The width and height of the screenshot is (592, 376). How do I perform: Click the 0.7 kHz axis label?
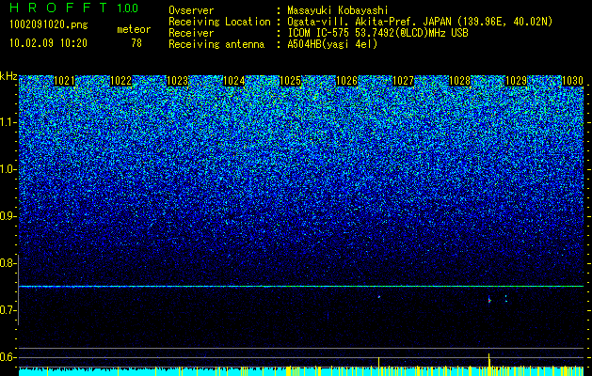[x=8, y=310]
